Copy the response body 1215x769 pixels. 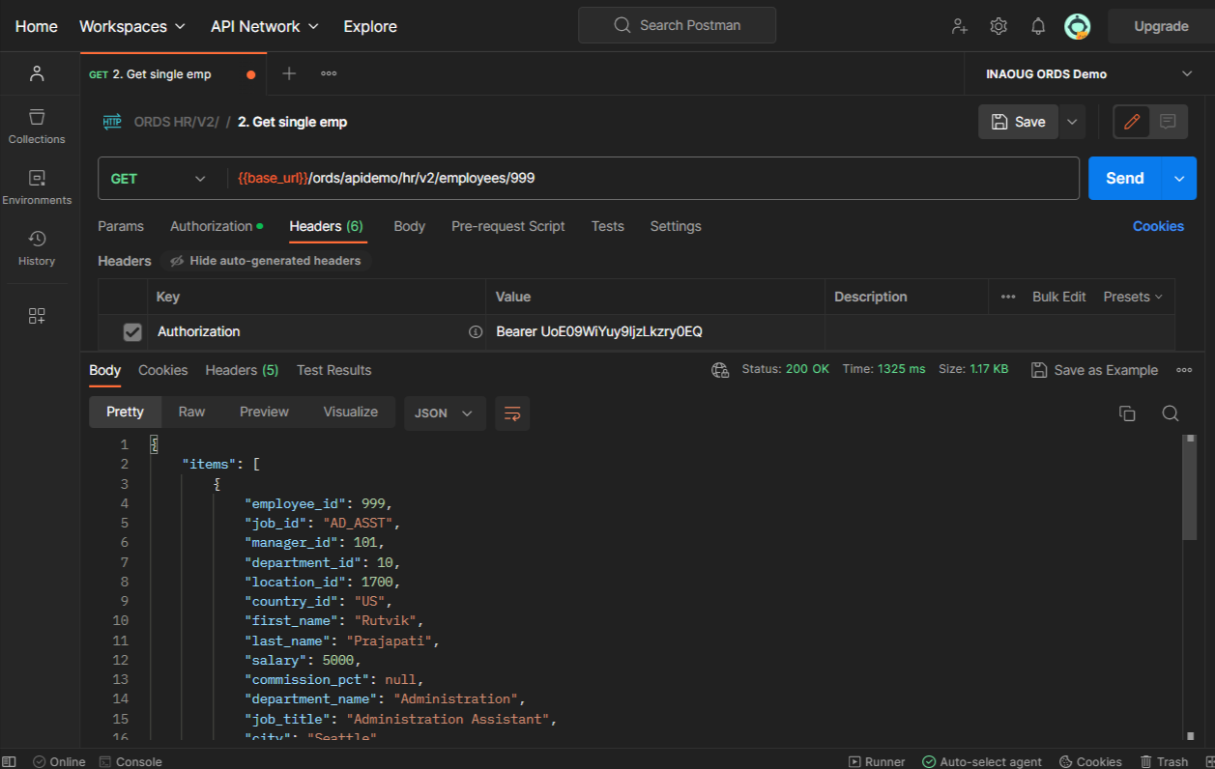(x=1127, y=413)
